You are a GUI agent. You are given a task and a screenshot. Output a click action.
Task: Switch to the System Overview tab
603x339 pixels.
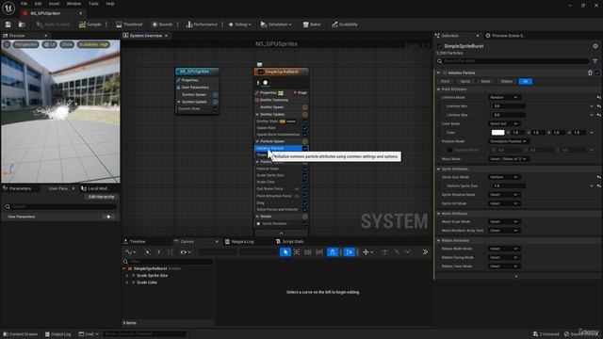145,36
